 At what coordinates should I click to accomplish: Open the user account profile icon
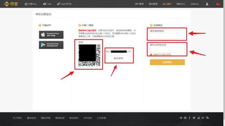(207, 4)
